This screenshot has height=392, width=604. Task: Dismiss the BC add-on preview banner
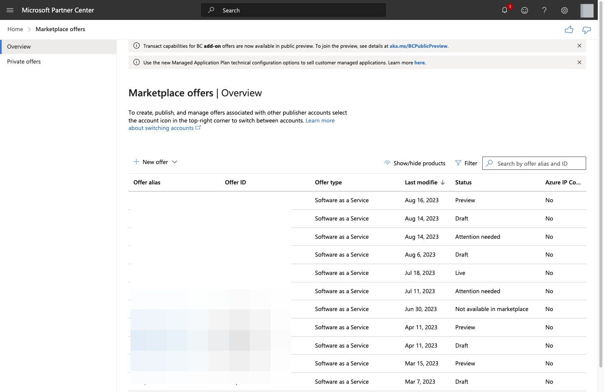(579, 46)
